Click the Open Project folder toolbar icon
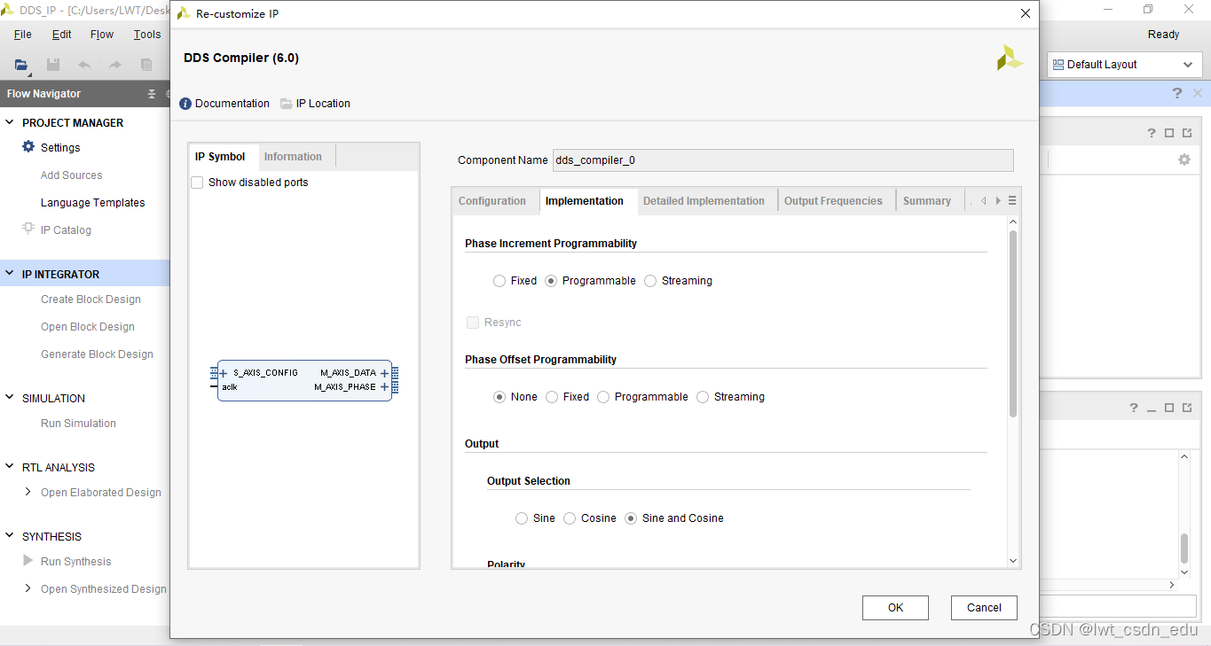 click(x=21, y=65)
